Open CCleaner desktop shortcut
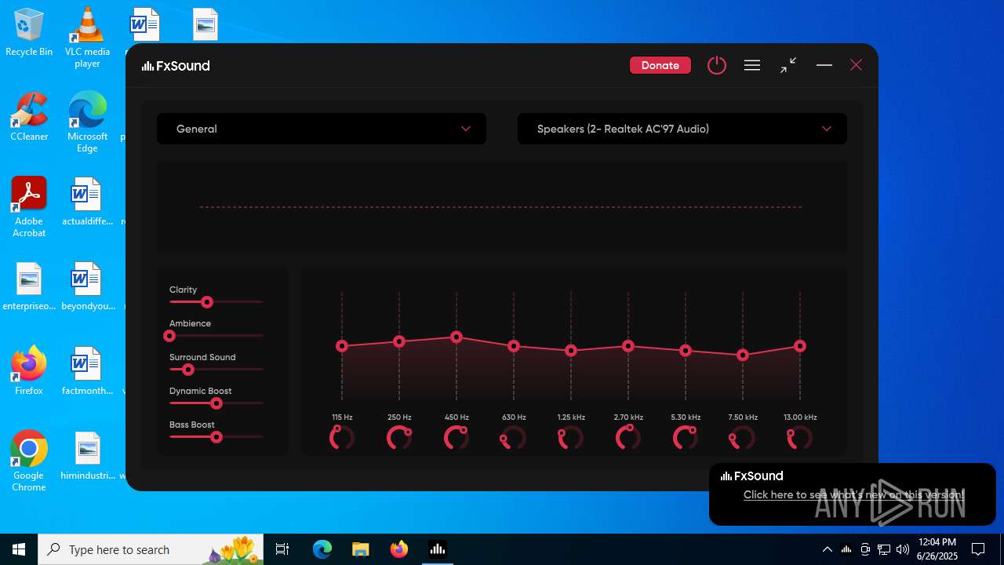 pos(29,117)
